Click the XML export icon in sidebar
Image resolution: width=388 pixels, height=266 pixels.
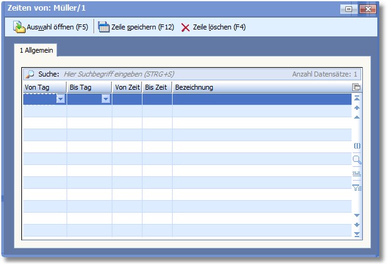tap(357, 174)
